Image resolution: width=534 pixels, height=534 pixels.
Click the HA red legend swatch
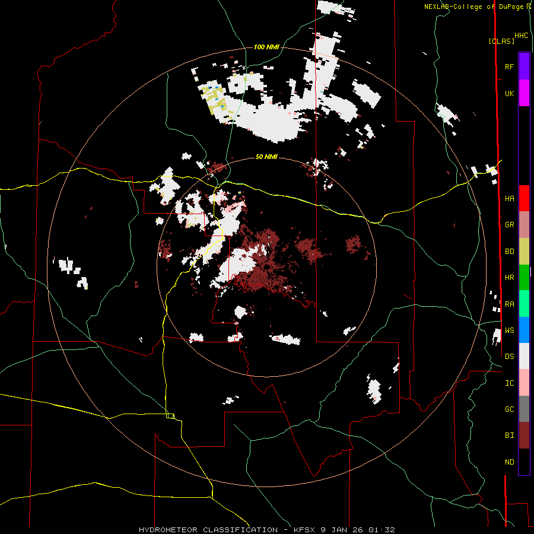point(524,198)
